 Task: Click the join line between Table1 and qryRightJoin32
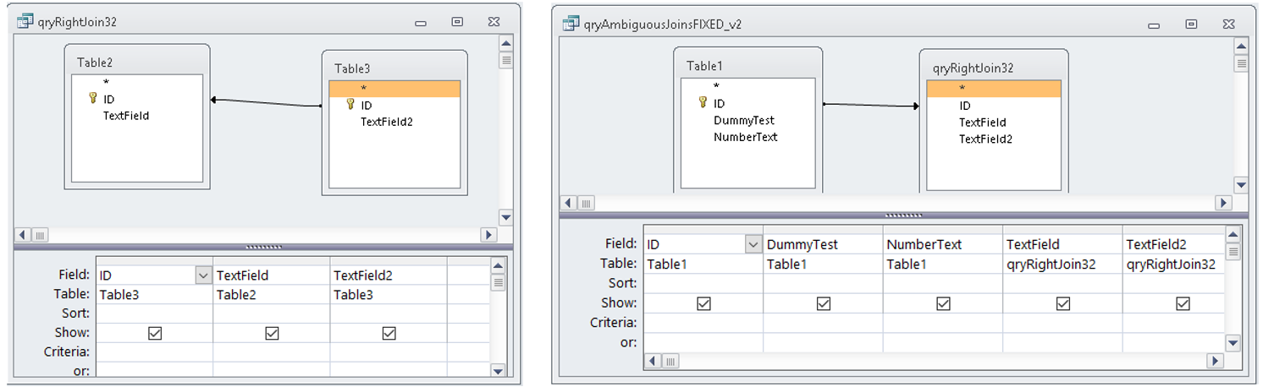pyautogui.click(x=870, y=106)
